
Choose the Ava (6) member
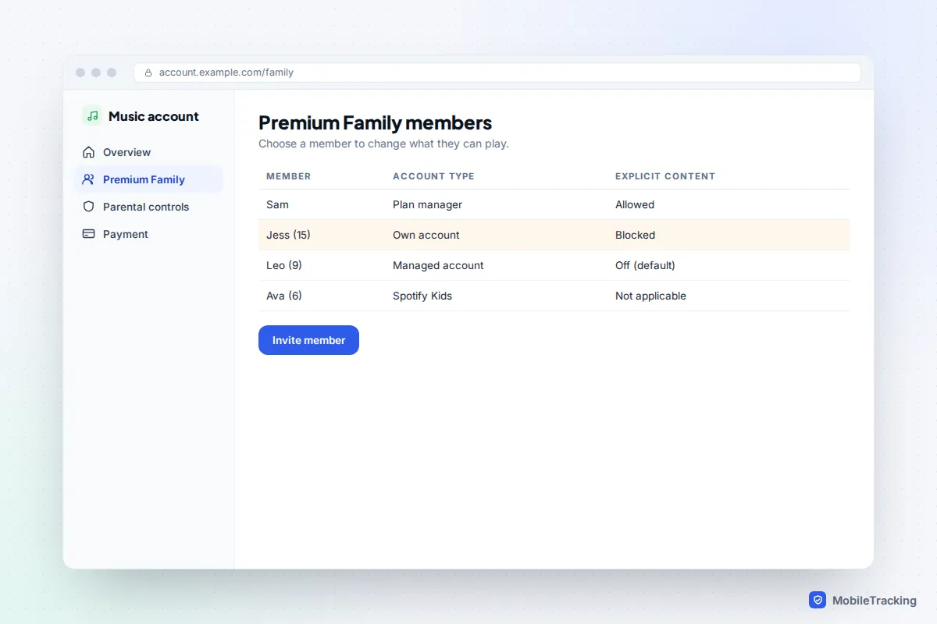click(554, 296)
